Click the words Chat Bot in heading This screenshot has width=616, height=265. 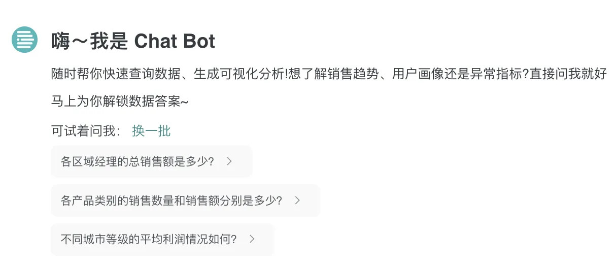tap(175, 41)
